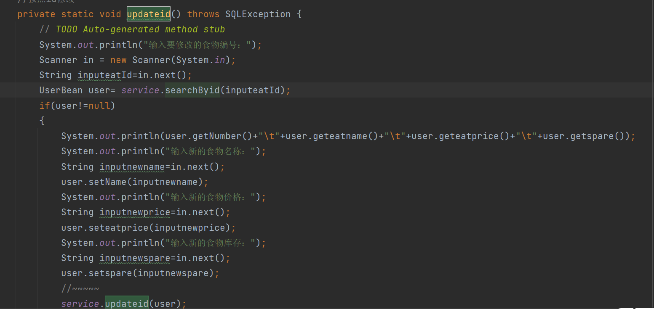The height and width of the screenshot is (309, 654).
Task: Click updateid in the service.updateid(user) call
Action: coord(127,304)
